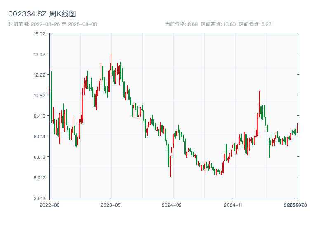330x247 pixels.
Task: Click the y-axis label 9.415
Action: coord(39,116)
